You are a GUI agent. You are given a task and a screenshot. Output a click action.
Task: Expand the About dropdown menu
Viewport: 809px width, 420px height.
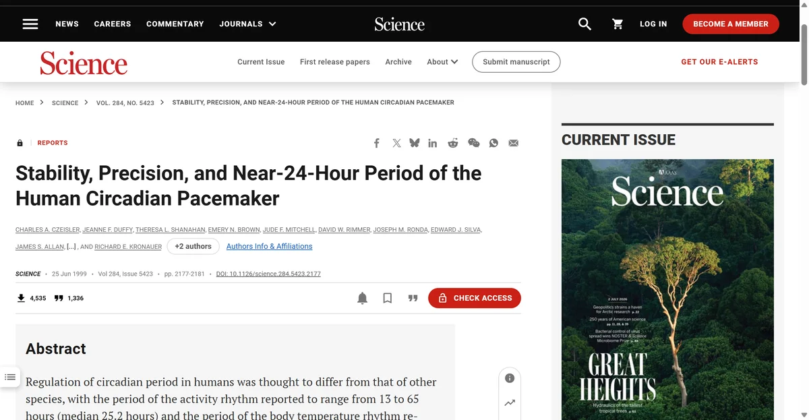442,61
